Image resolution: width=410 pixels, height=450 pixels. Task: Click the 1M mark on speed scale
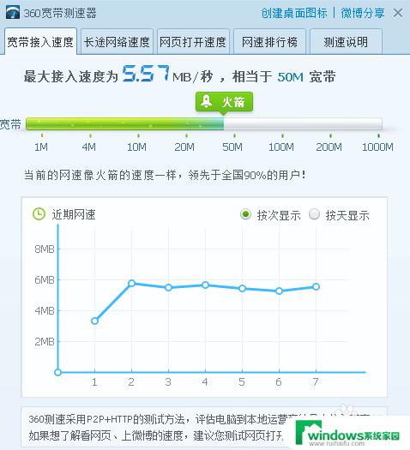tap(41, 147)
